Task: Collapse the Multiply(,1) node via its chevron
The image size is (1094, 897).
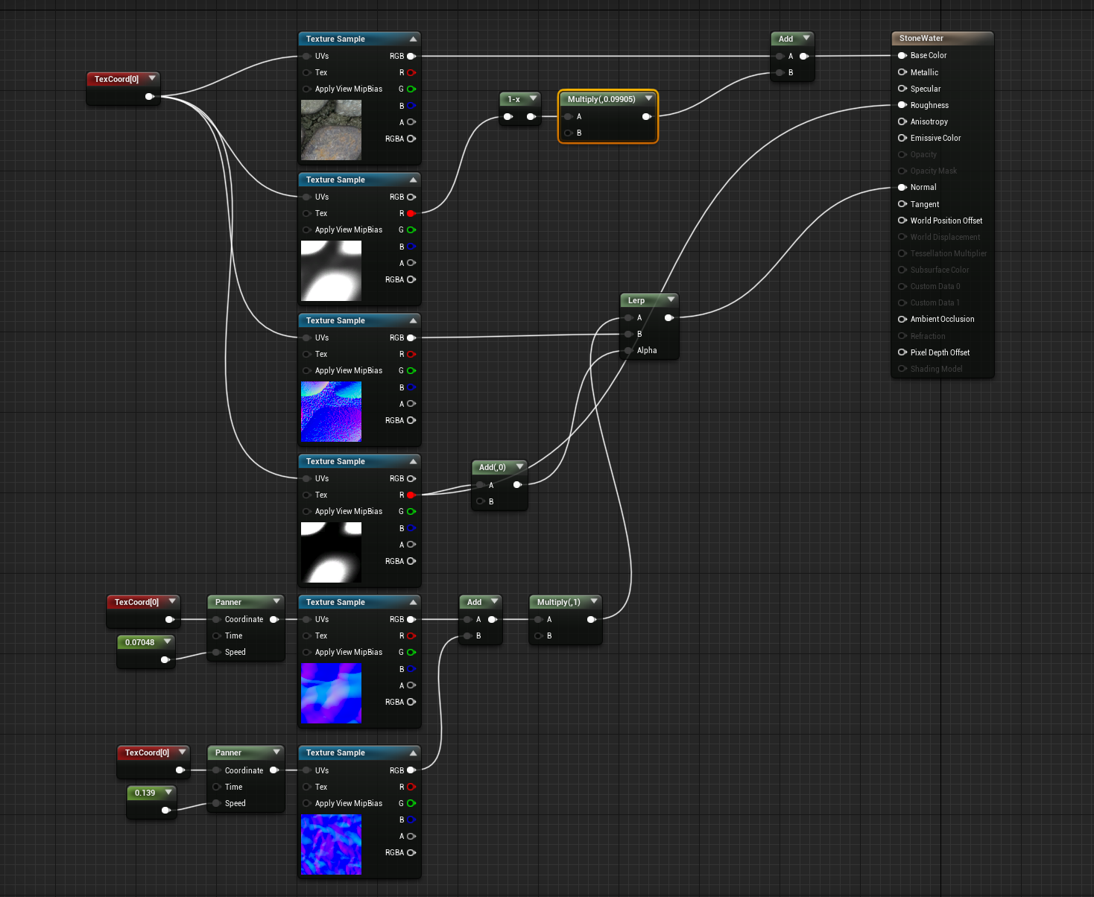Action: coord(594,601)
